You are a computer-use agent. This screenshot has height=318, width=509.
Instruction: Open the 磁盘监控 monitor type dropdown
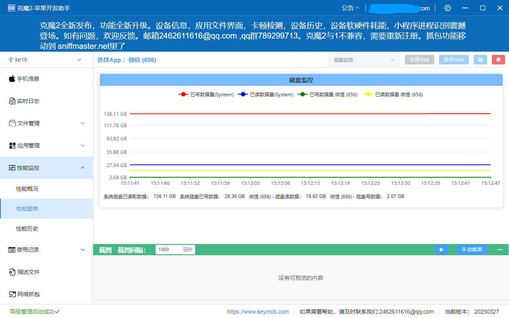point(364,60)
